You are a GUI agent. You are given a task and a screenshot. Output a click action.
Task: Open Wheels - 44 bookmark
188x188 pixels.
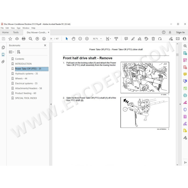21,78
